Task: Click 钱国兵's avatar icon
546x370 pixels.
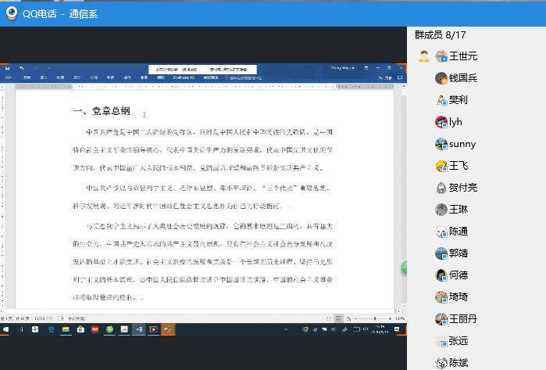Action: (441, 78)
